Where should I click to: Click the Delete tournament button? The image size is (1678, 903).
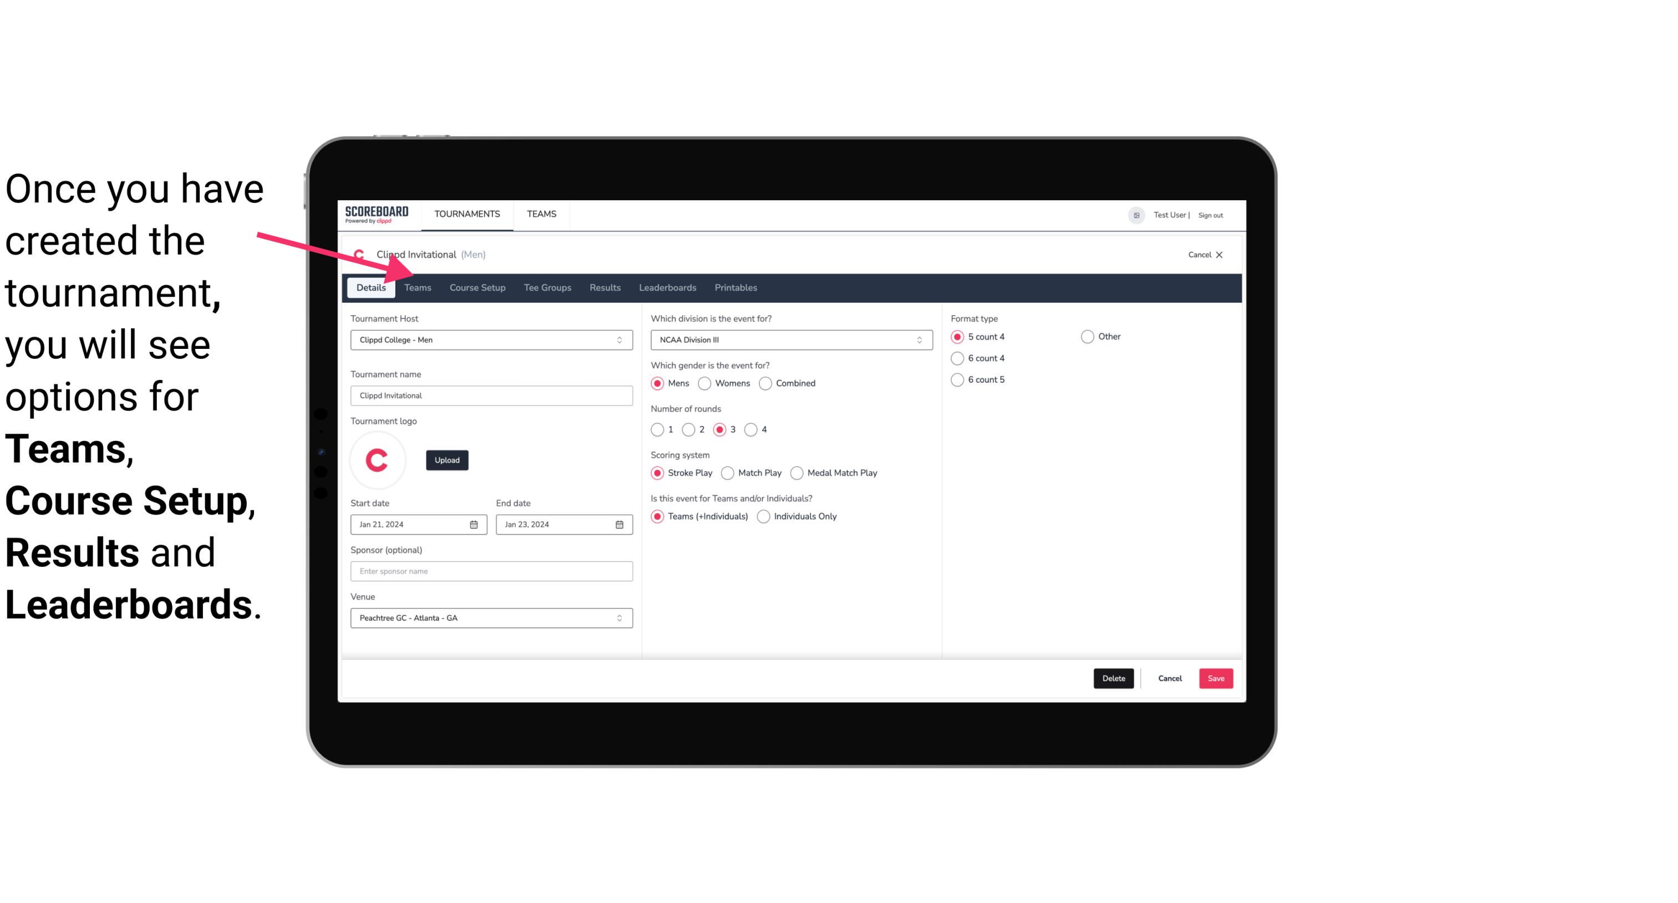[1111, 677]
